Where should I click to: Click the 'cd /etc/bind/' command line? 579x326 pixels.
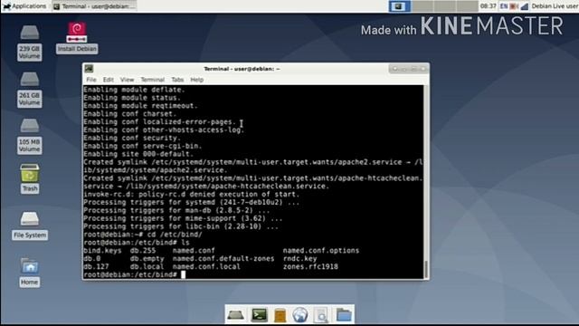pyautogui.click(x=143, y=235)
